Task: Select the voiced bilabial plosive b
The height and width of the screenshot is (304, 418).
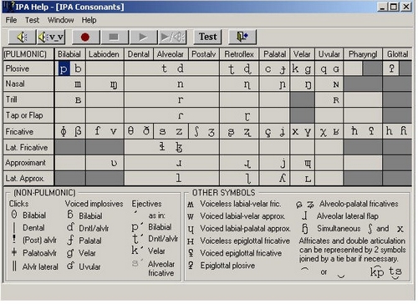Action: coord(78,68)
